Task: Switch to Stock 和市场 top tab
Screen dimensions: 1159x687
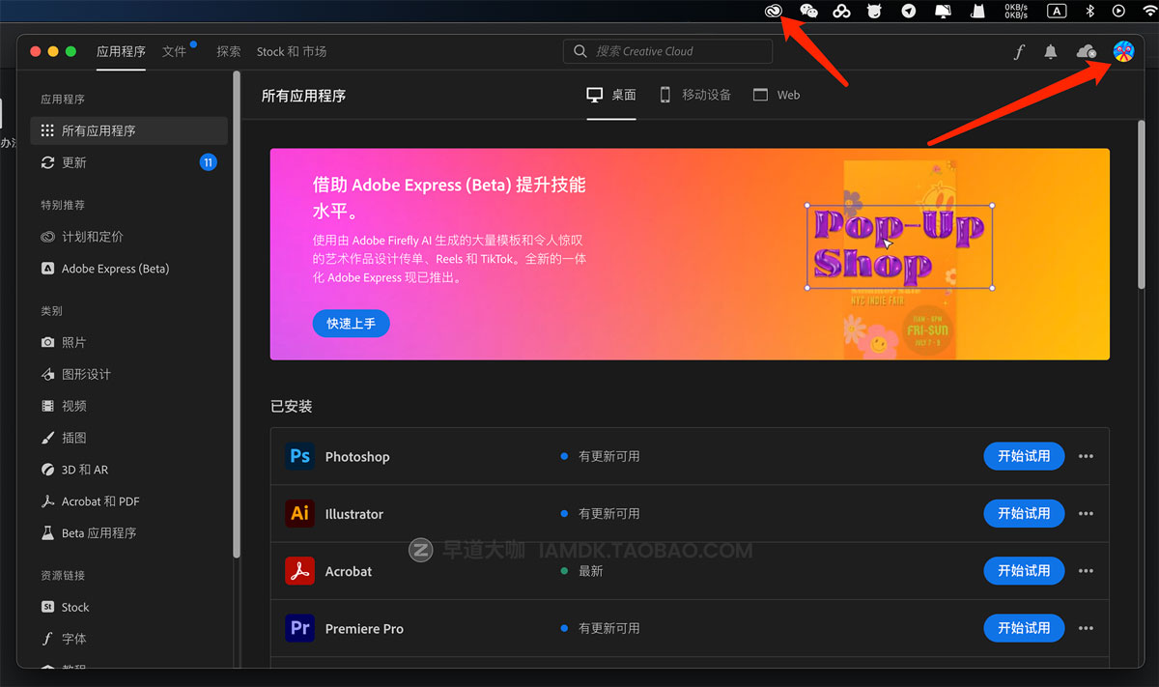Action: click(x=292, y=51)
